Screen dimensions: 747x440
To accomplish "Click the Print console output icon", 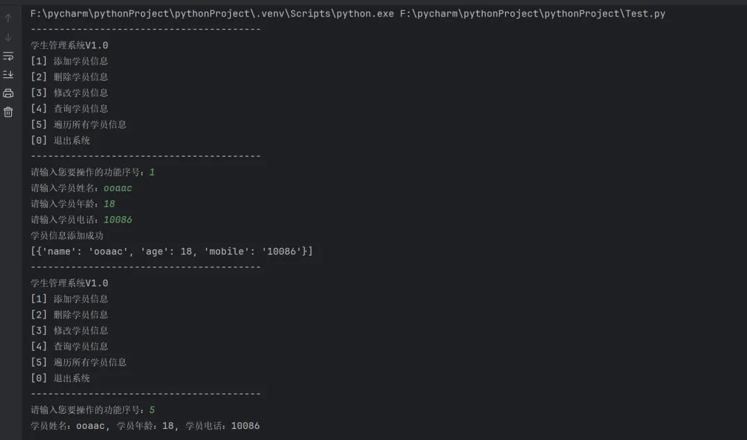I will tap(8, 93).
